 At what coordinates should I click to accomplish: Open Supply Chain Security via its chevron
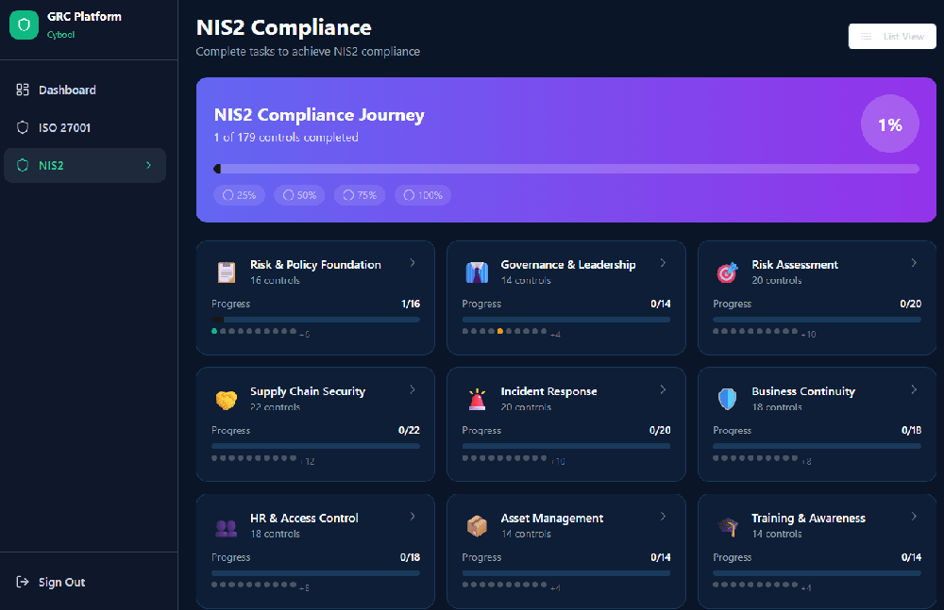413,389
